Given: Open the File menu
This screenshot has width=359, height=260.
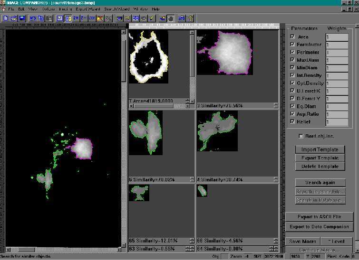Looking at the screenshot, I should pyautogui.click(x=10, y=9).
